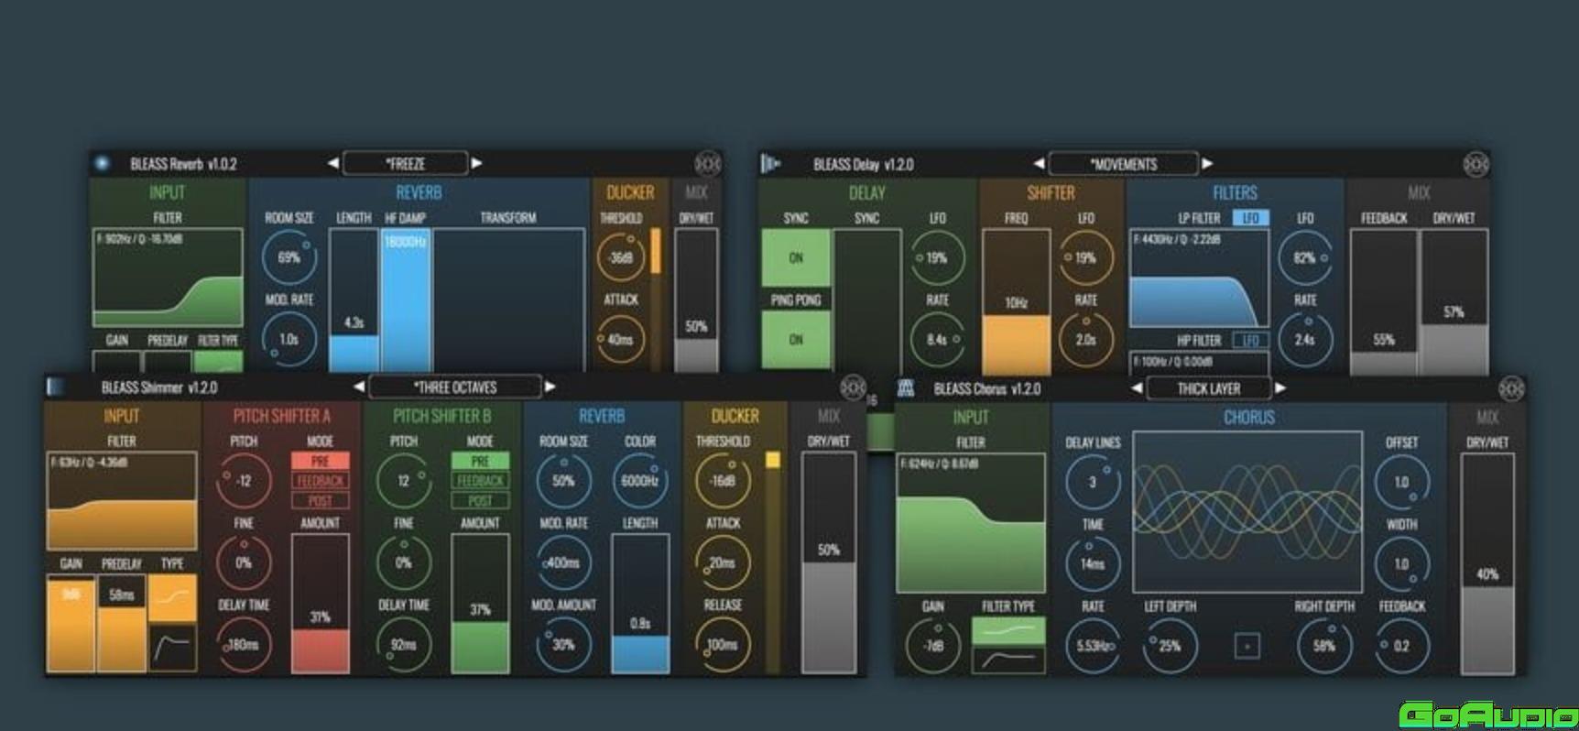This screenshot has height=731, width=1579.
Task: Select Chorus lower FILTER TYPE curve icon
Action: coord(1008,660)
